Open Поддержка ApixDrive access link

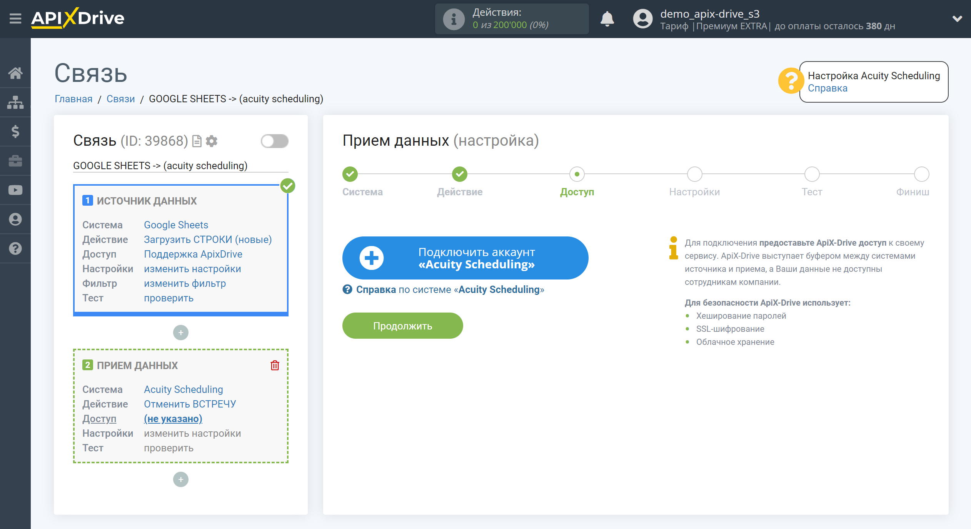193,254
